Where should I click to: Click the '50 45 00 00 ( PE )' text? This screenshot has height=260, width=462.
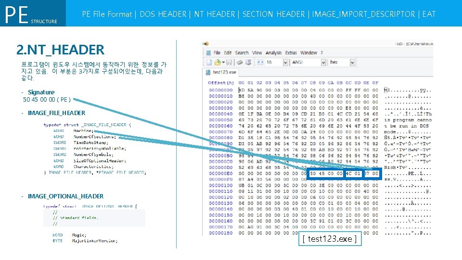pos(47,100)
